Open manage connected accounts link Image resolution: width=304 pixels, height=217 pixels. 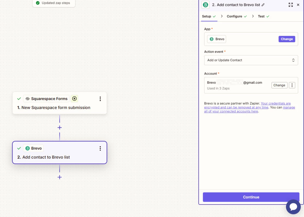(231, 111)
